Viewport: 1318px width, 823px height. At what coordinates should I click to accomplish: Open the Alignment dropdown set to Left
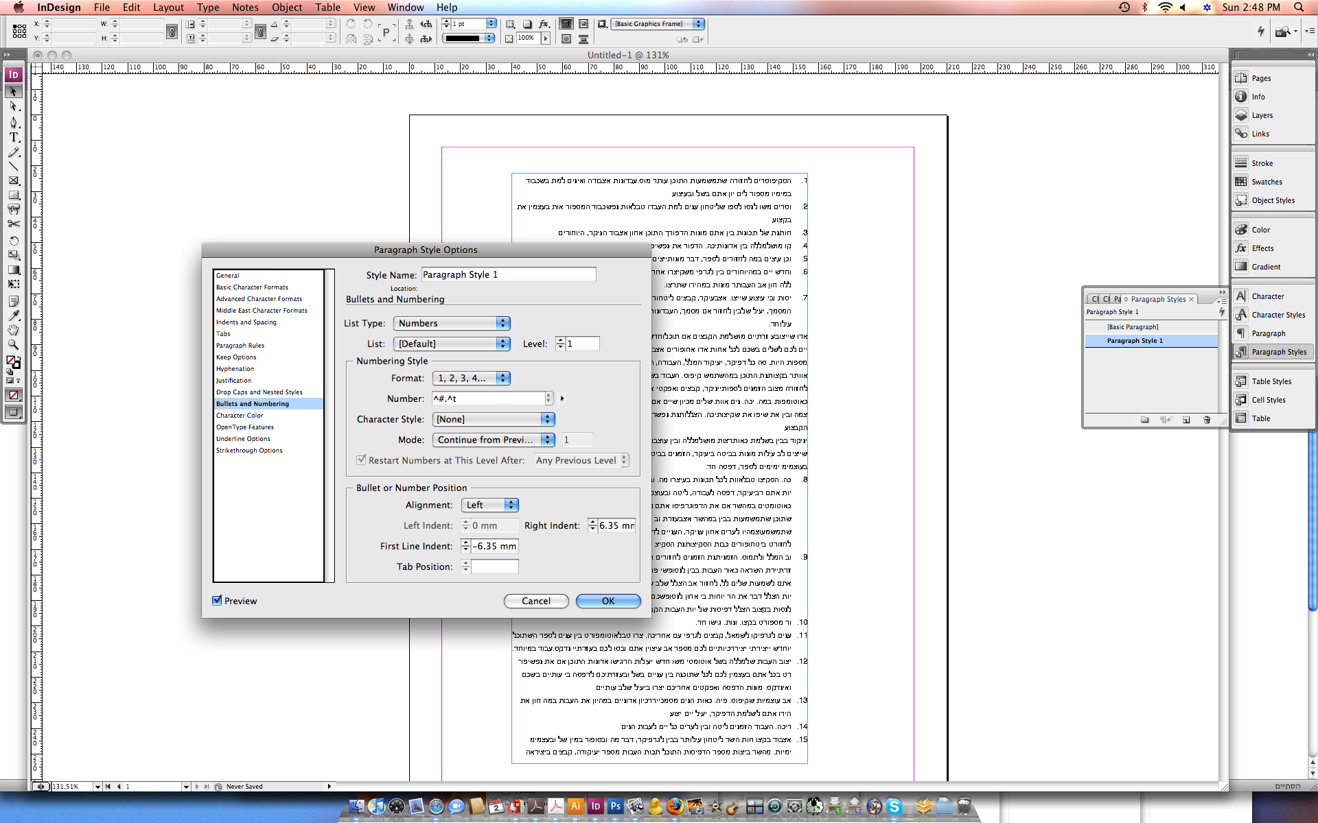point(489,505)
